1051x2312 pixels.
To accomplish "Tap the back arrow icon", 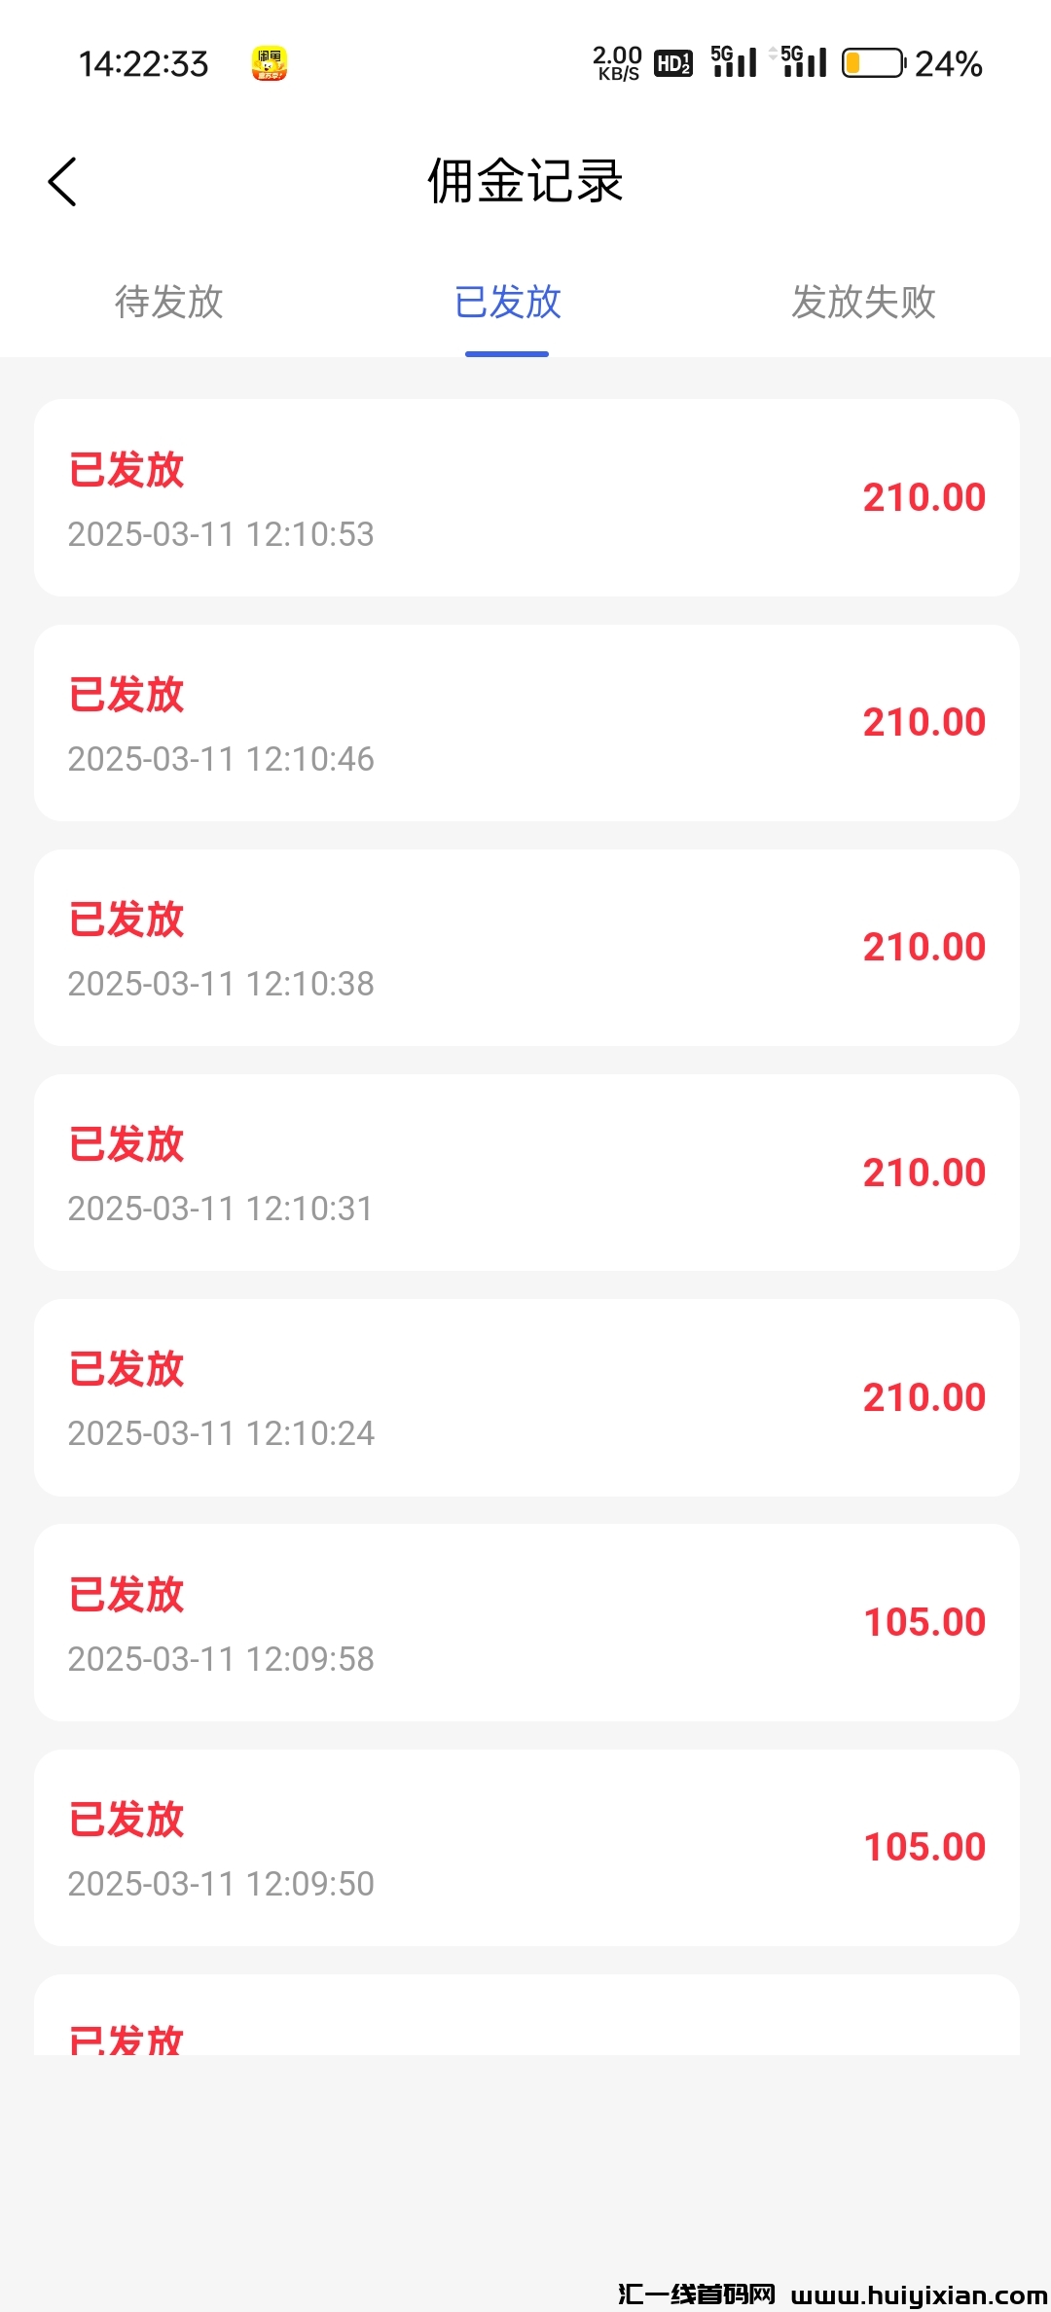I will pyautogui.click(x=62, y=182).
